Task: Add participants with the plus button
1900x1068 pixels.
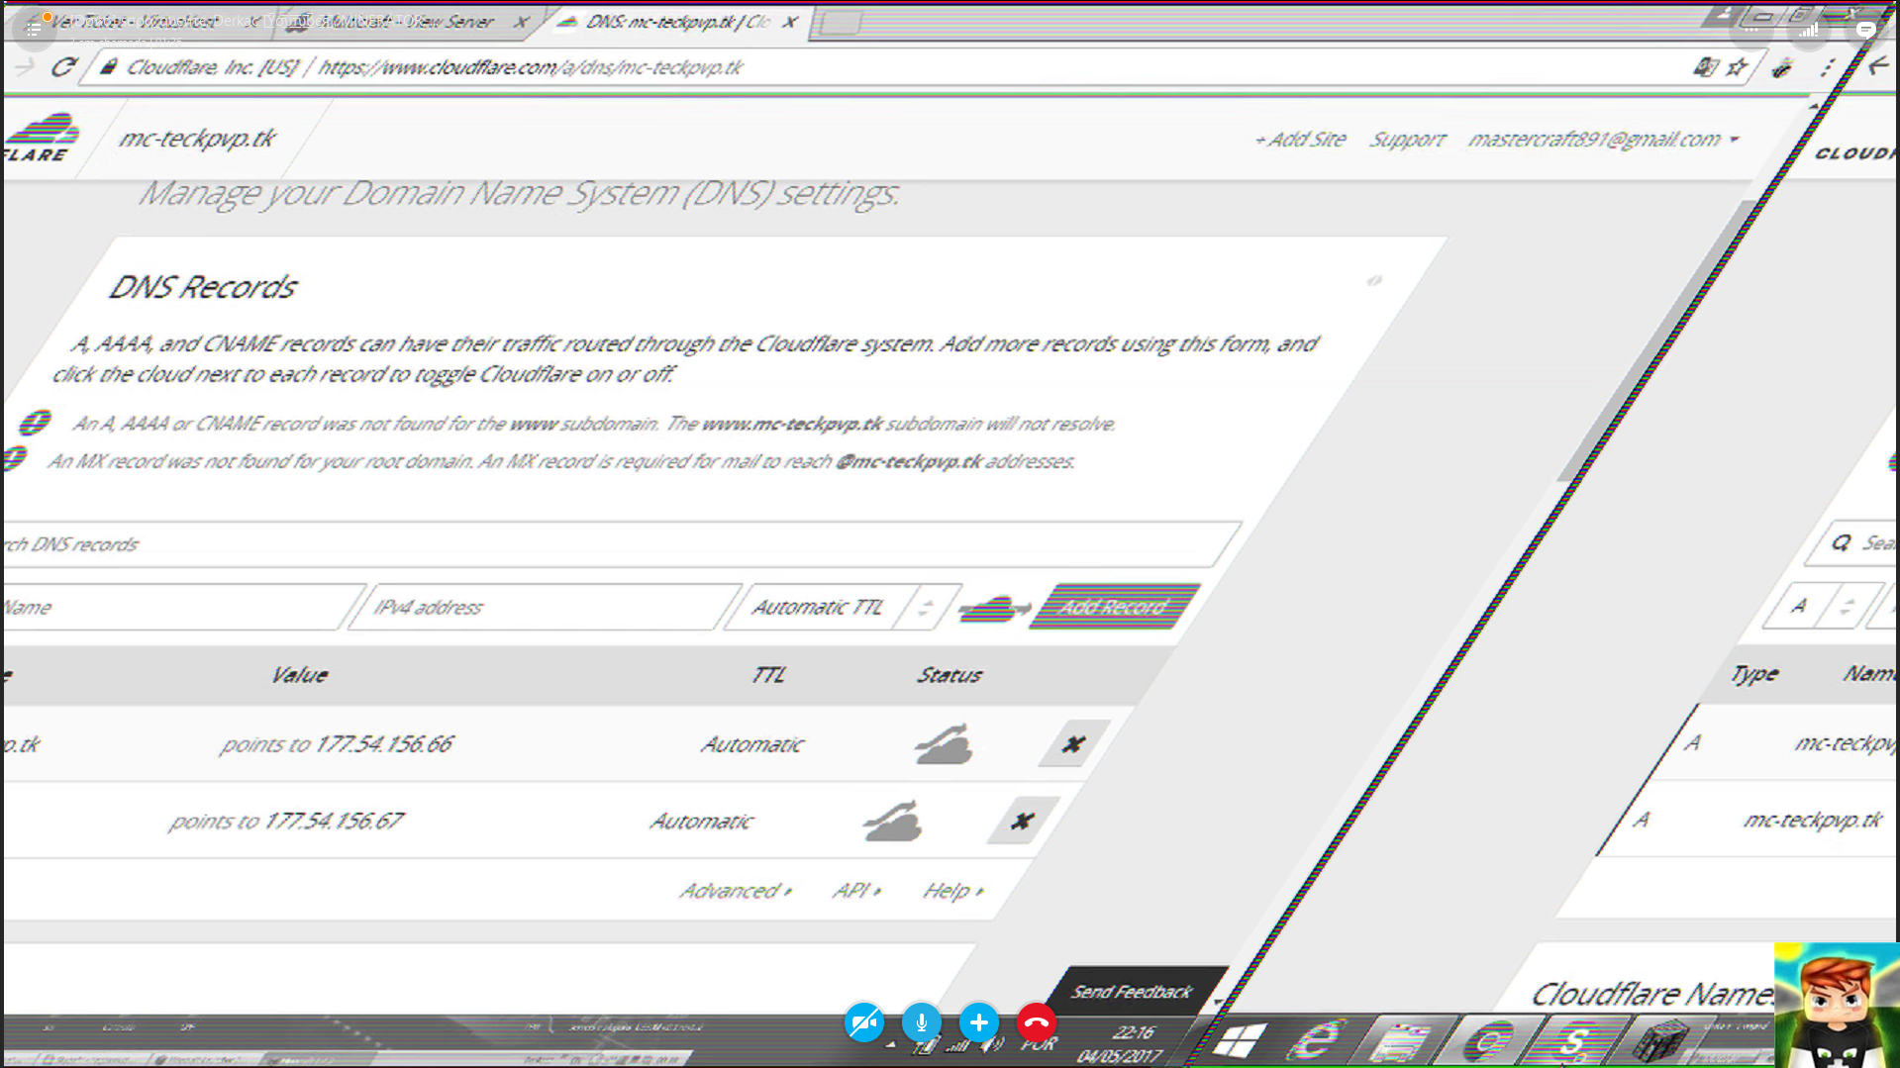Action: click(x=978, y=1022)
